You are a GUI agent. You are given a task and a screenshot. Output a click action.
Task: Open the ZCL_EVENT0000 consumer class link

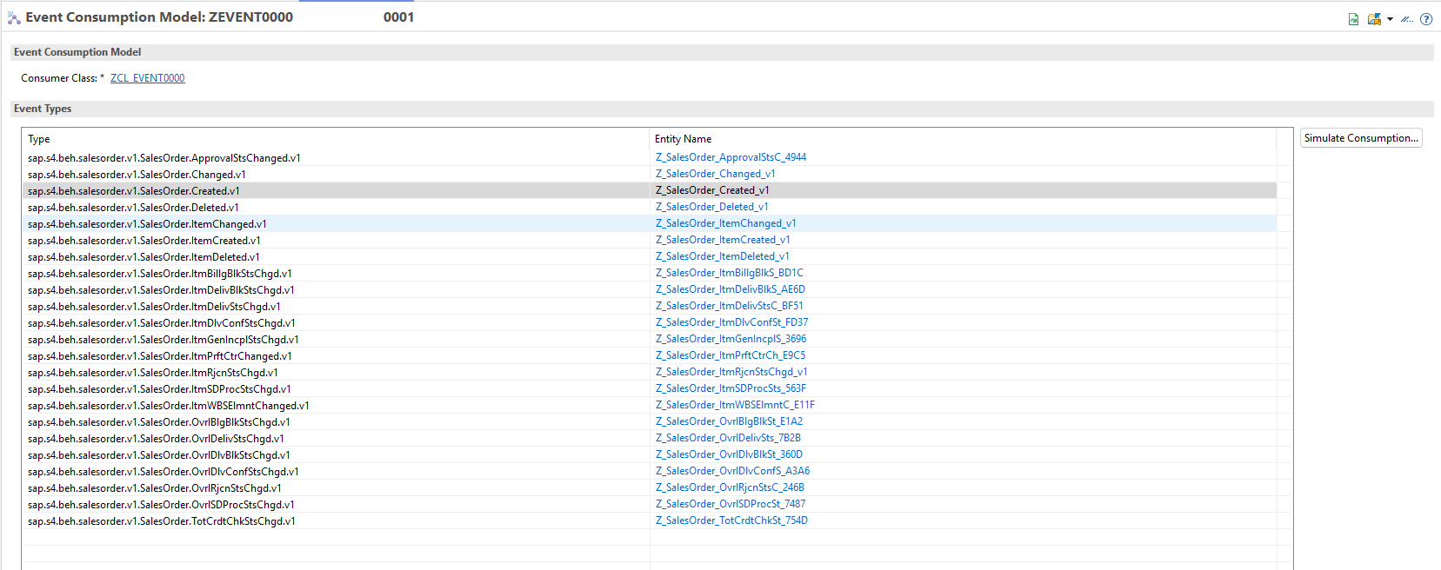[147, 78]
